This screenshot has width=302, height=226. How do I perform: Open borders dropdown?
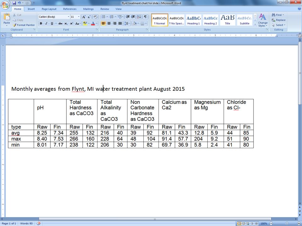(x=146, y=24)
